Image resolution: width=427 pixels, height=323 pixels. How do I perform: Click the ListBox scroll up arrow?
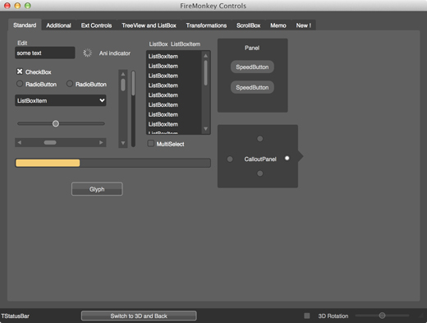pos(205,56)
